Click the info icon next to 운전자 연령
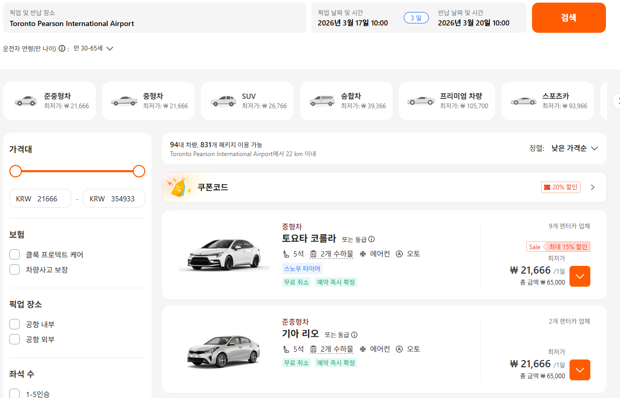The height and width of the screenshot is (398, 620). (62, 48)
